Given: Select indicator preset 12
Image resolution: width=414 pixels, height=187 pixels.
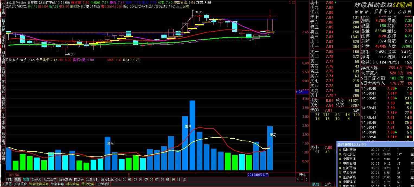Looking at the screenshot, I should click(x=184, y=179).
